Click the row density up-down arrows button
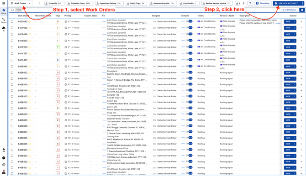This screenshot has height=176, width=306. (302, 10)
